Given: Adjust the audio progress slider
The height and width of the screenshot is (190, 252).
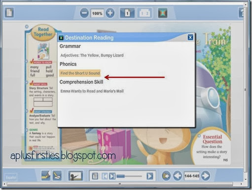Looking at the screenshot, I should pos(129,176).
